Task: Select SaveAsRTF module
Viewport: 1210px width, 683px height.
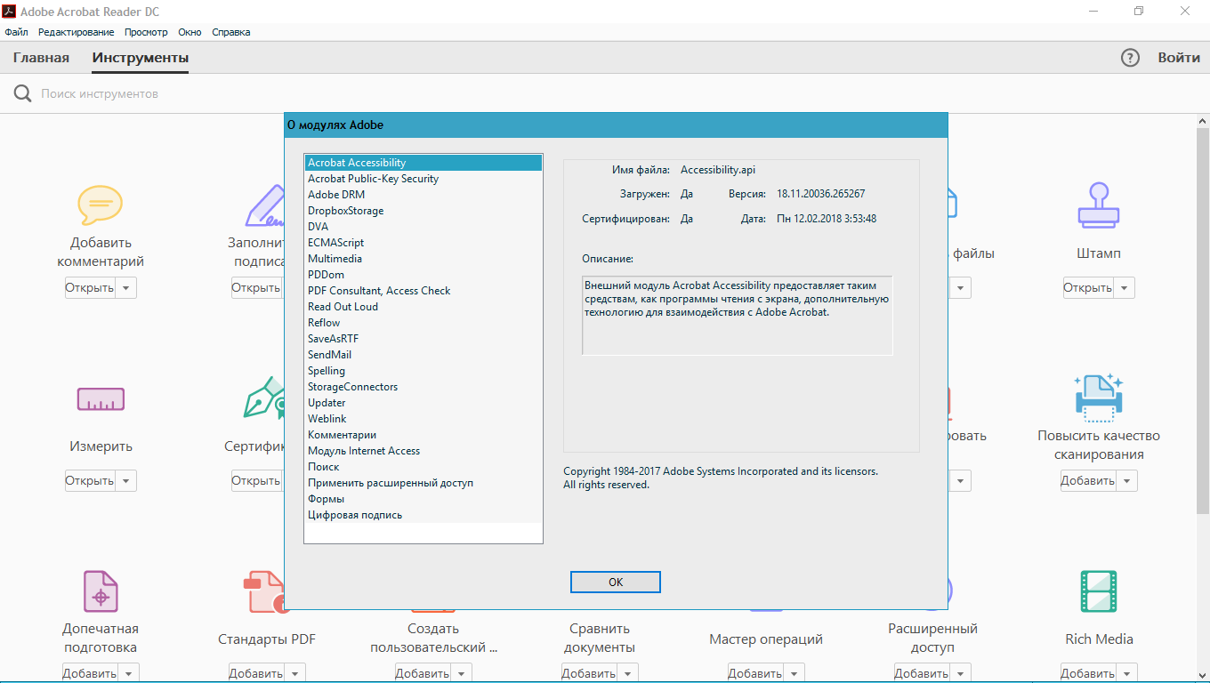Action: click(423, 339)
